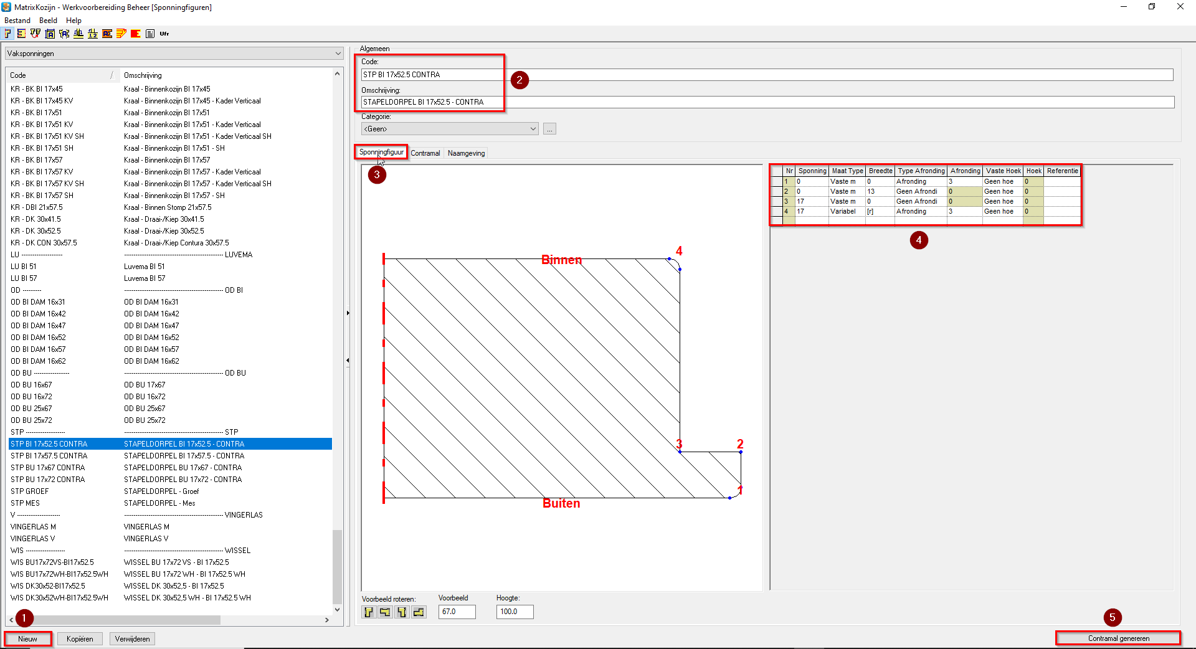Click the Ufr toolbar icon
Image resolution: width=1196 pixels, height=649 pixels.
point(164,34)
